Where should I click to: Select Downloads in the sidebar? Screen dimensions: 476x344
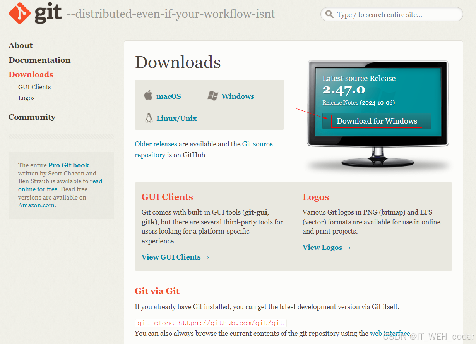pos(31,74)
